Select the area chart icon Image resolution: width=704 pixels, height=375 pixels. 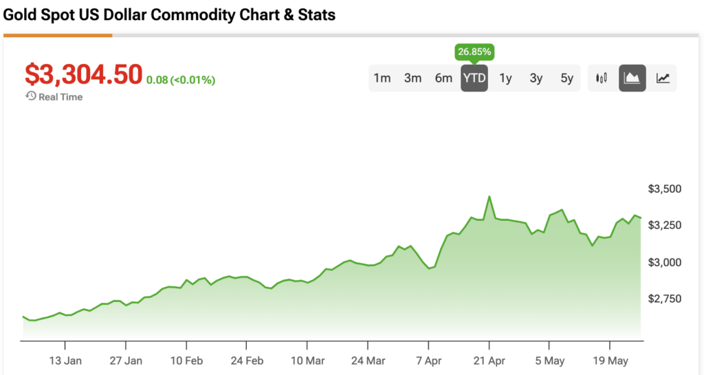632,78
